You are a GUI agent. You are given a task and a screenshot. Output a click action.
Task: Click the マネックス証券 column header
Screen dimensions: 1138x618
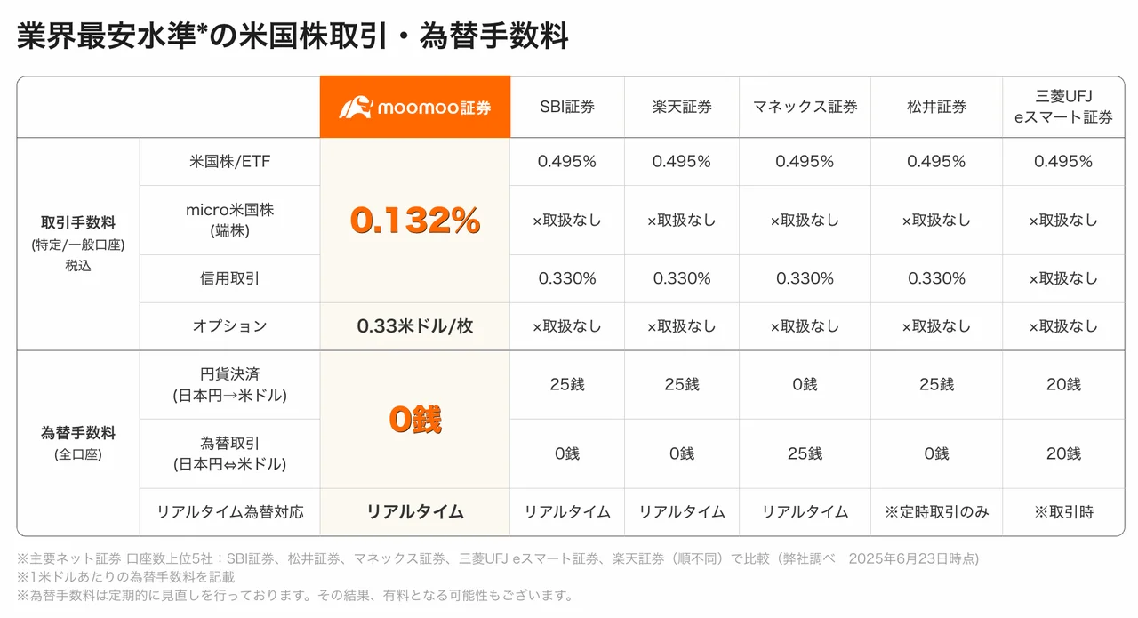(x=805, y=107)
